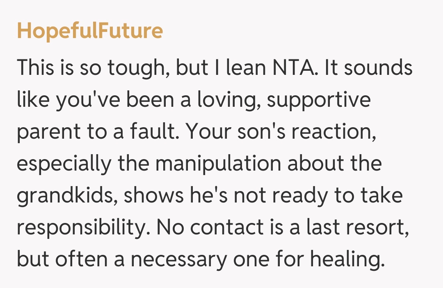Image resolution: width=443 pixels, height=288 pixels.
Task: Click the words "about the"
Action: (333, 164)
